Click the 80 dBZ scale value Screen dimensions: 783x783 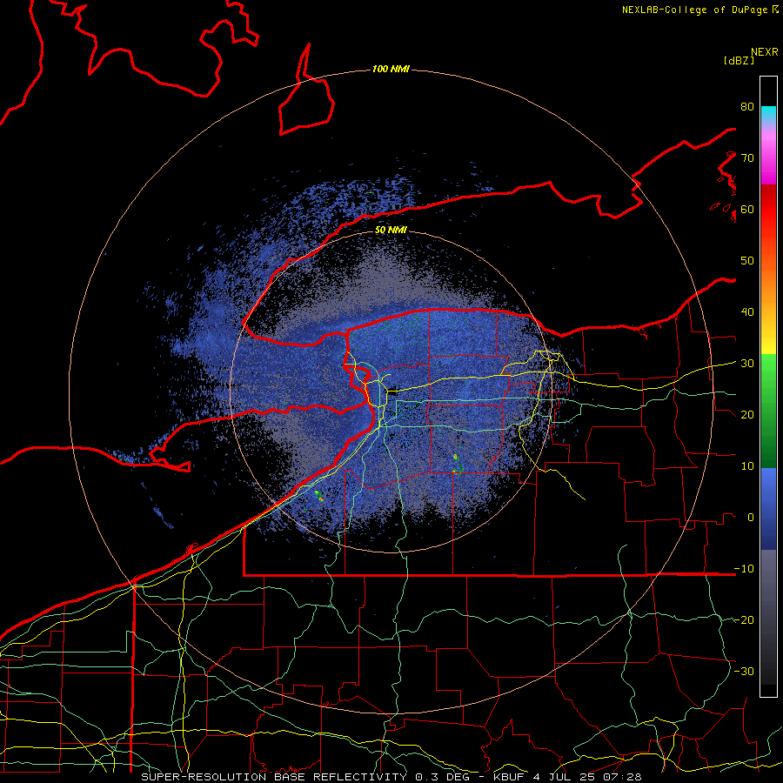coord(747,106)
